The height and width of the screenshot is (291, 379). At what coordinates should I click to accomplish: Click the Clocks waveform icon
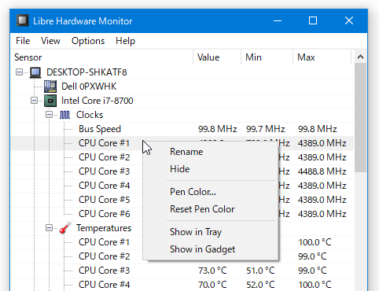(x=64, y=115)
